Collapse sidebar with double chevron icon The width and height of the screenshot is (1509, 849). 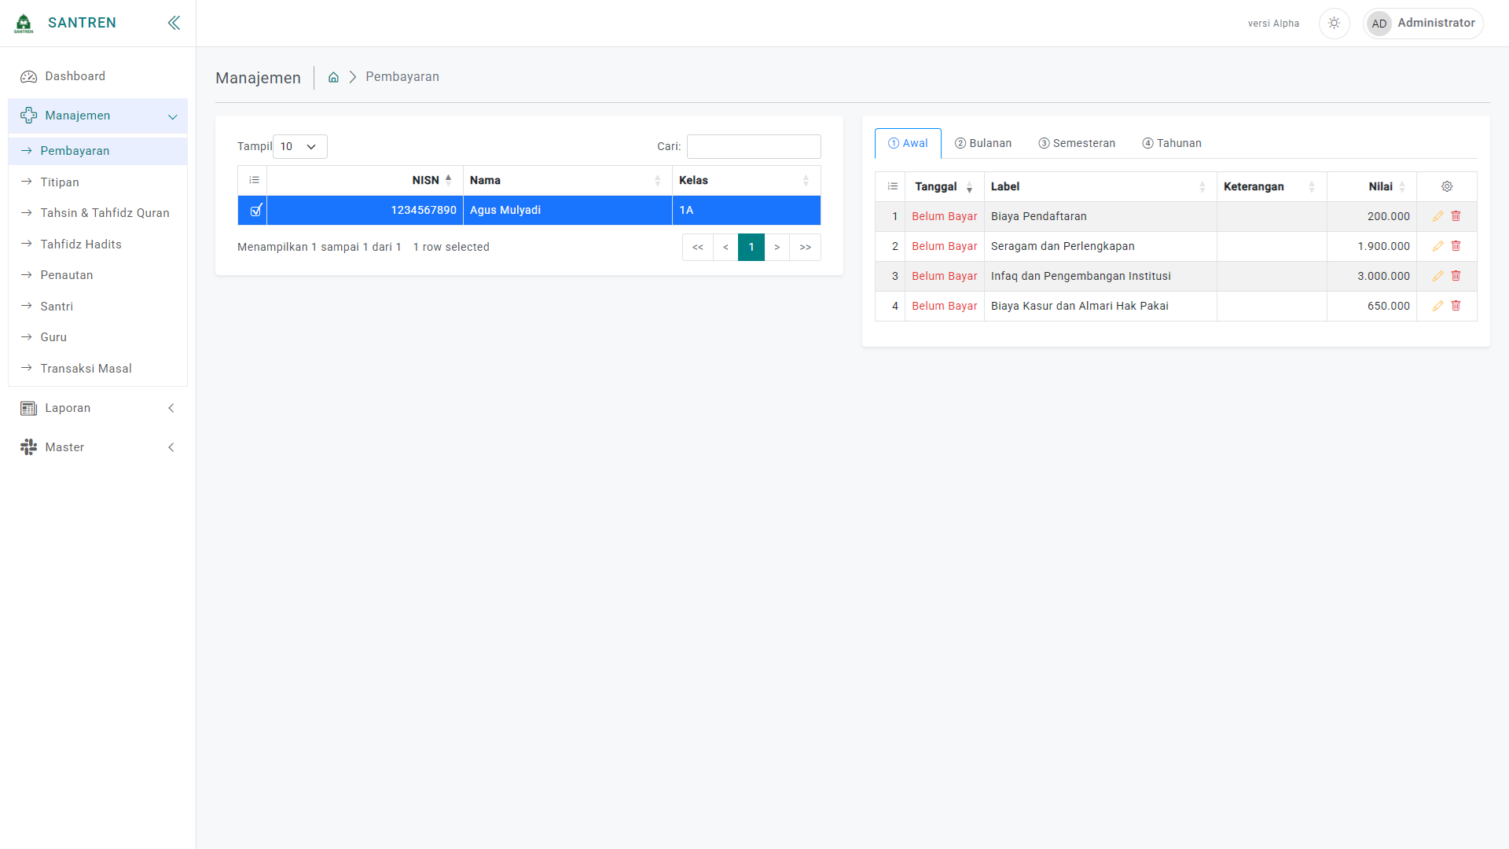click(x=174, y=23)
